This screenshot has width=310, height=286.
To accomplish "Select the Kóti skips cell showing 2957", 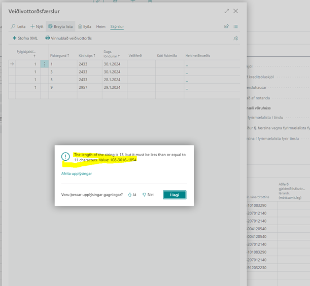I will [84, 87].
